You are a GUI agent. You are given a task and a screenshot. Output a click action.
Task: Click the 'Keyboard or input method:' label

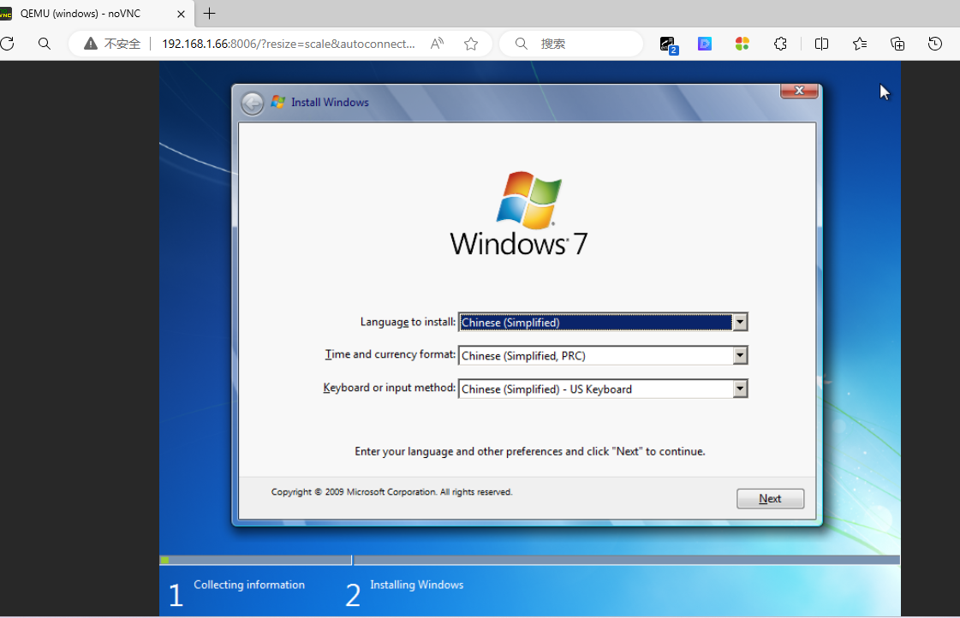pyautogui.click(x=390, y=388)
